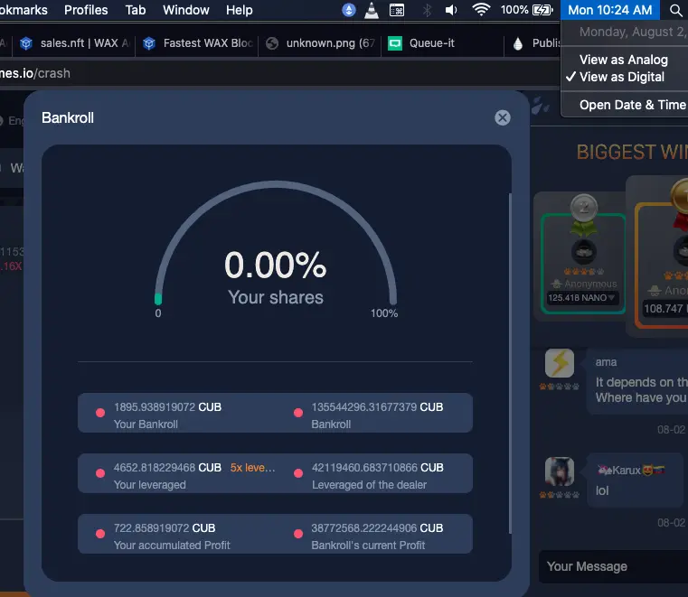Viewport: 688px width, 597px height.
Task: Open the Window menu
Action: (x=186, y=10)
